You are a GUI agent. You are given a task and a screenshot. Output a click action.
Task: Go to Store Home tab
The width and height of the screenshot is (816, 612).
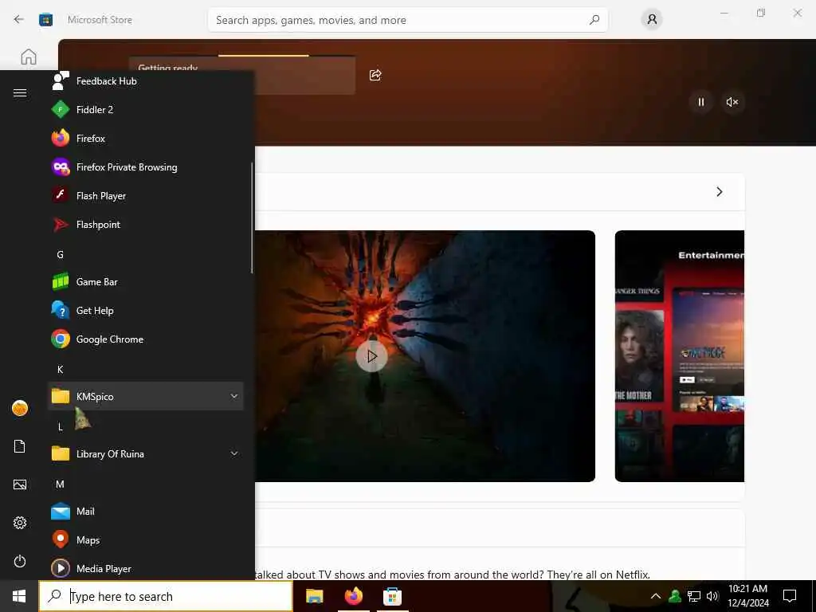29,57
